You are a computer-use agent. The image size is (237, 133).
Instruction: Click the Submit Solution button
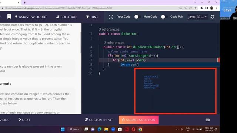tap(138, 120)
